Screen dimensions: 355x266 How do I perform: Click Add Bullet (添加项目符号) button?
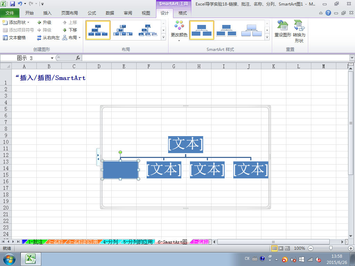pyautogui.click(x=18, y=30)
